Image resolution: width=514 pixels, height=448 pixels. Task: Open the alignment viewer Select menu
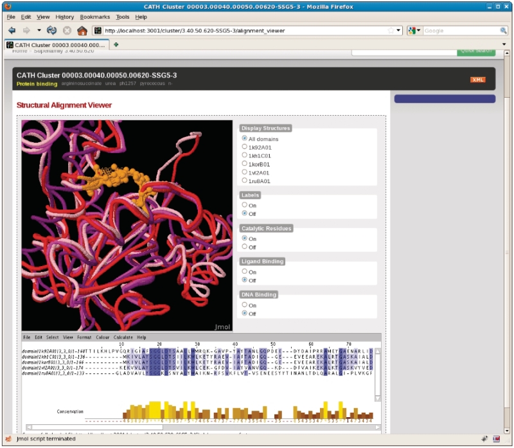[x=53, y=337]
